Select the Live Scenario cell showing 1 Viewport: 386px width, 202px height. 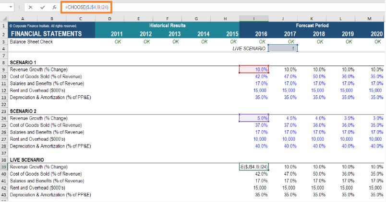coord(283,48)
